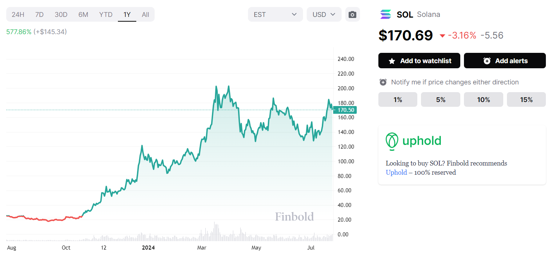Click the Mar date axis label

coord(202,248)
